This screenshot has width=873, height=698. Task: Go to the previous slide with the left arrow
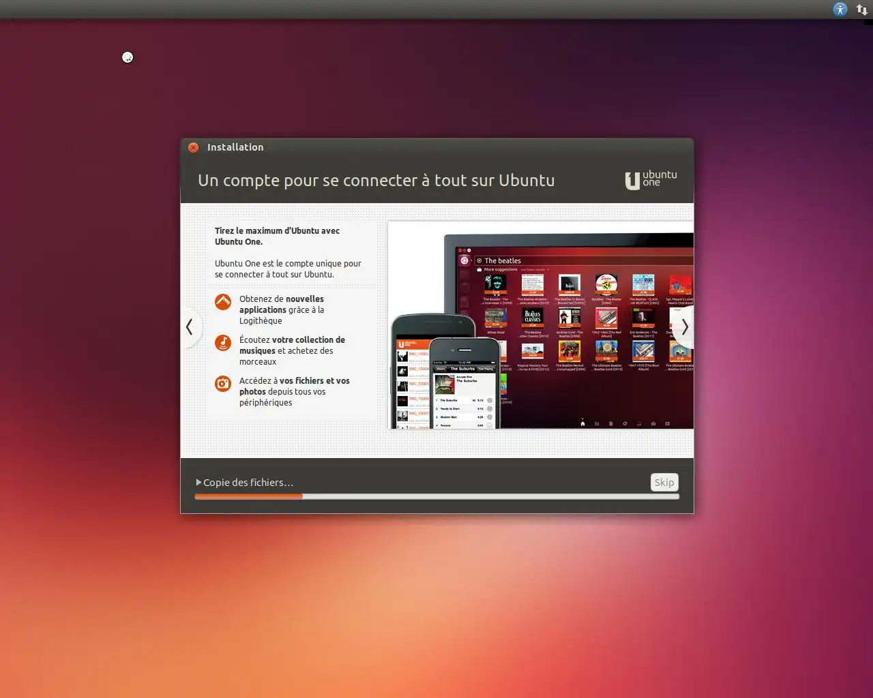coord(190,327)
